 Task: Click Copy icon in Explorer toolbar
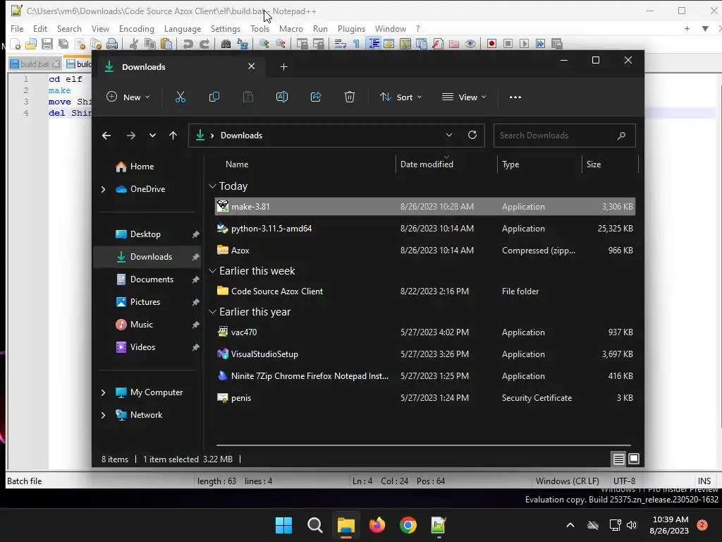[x=214, y=97]
